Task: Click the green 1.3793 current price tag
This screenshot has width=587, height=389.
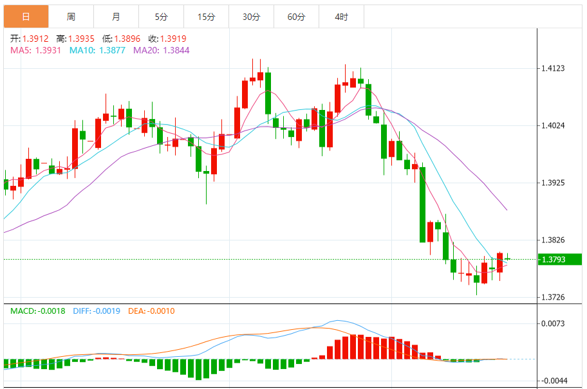Action: click(559, 260)
